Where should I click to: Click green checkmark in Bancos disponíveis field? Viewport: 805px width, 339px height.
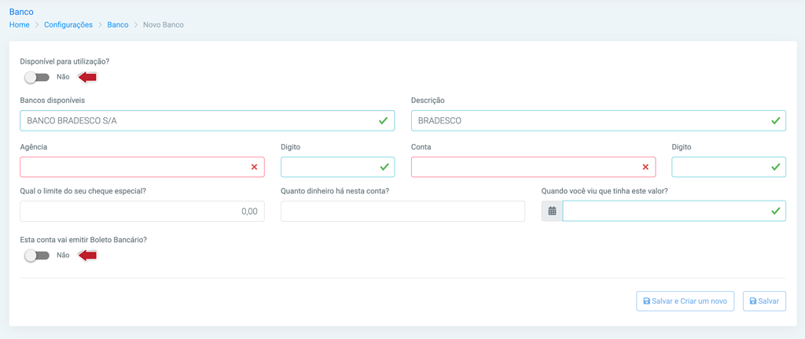point(383,120)
